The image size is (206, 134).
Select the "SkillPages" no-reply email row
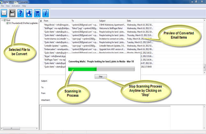[x=96, y=28]
